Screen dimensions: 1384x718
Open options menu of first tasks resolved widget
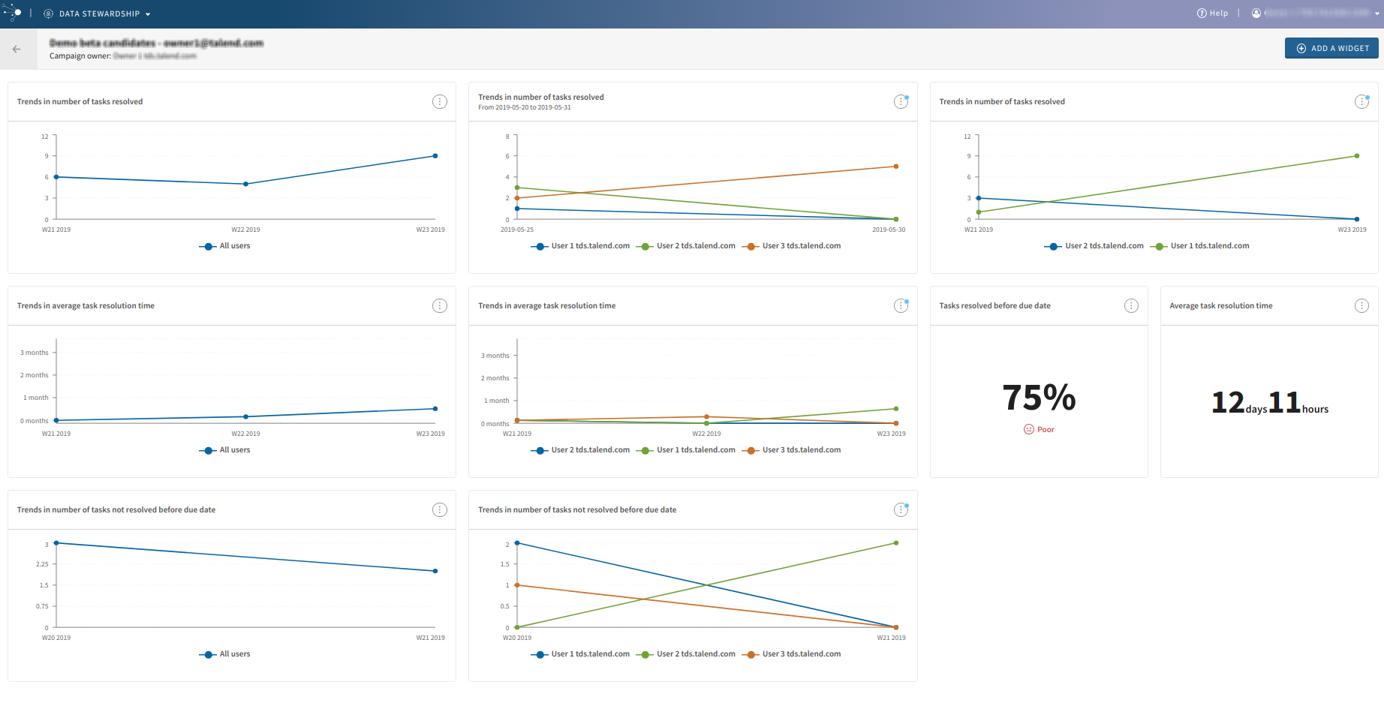pyautogui.click(x=440, y=102)
